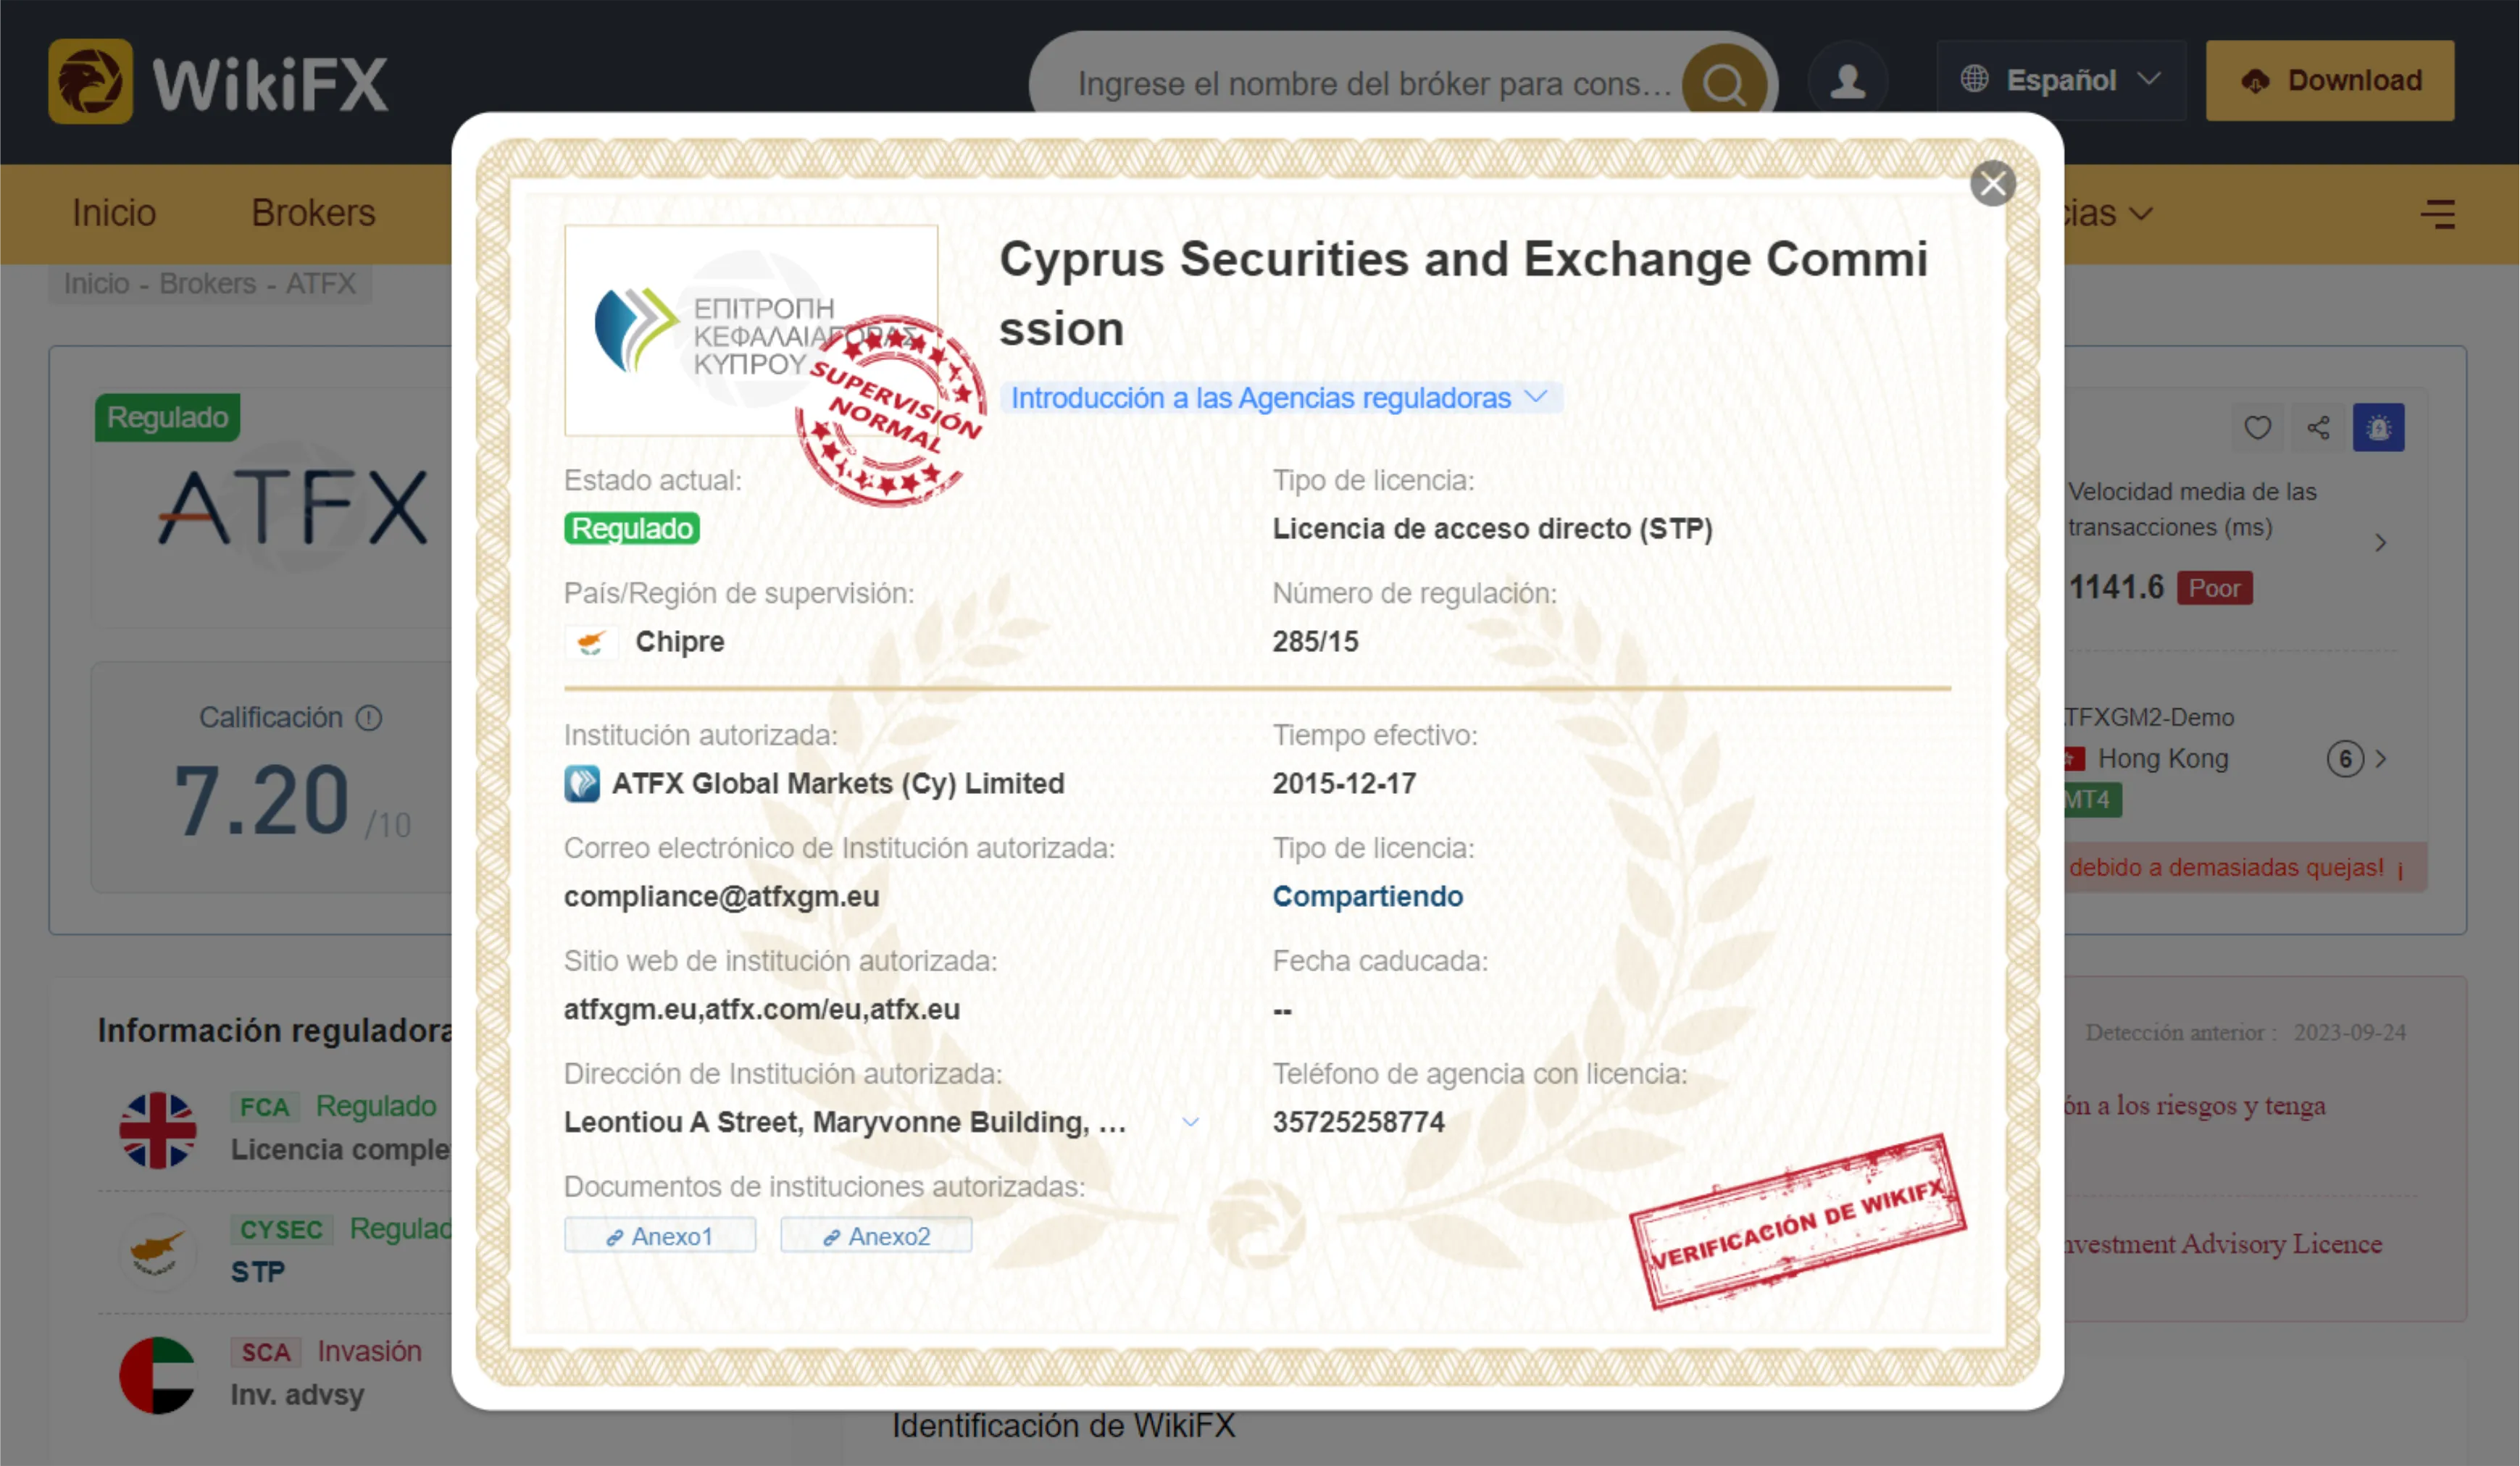Click the Compartiendo license type link
Screen dimensions: 2520x1466
tap(1367, 896)
